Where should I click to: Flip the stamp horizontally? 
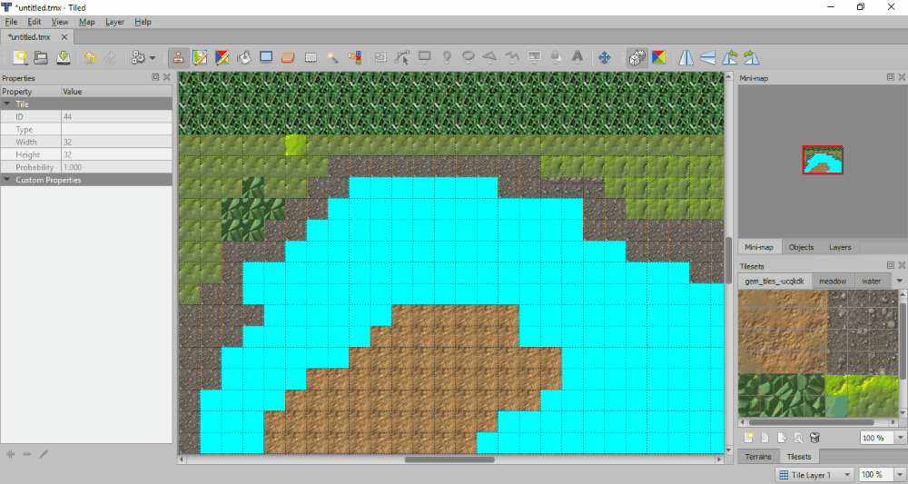pos(686,57)
